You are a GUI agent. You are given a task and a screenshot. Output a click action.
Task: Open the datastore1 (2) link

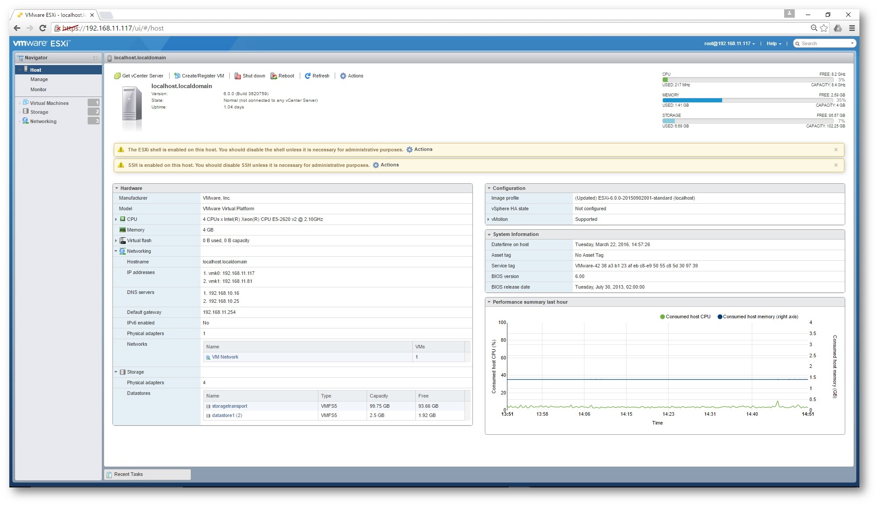227,415
